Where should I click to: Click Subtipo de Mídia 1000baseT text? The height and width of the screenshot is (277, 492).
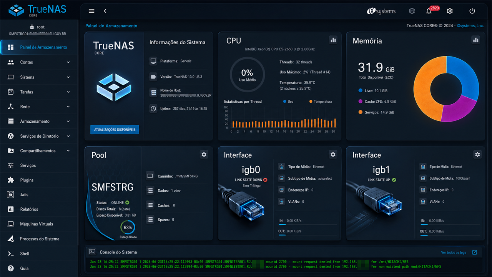[x=450, y=179]
